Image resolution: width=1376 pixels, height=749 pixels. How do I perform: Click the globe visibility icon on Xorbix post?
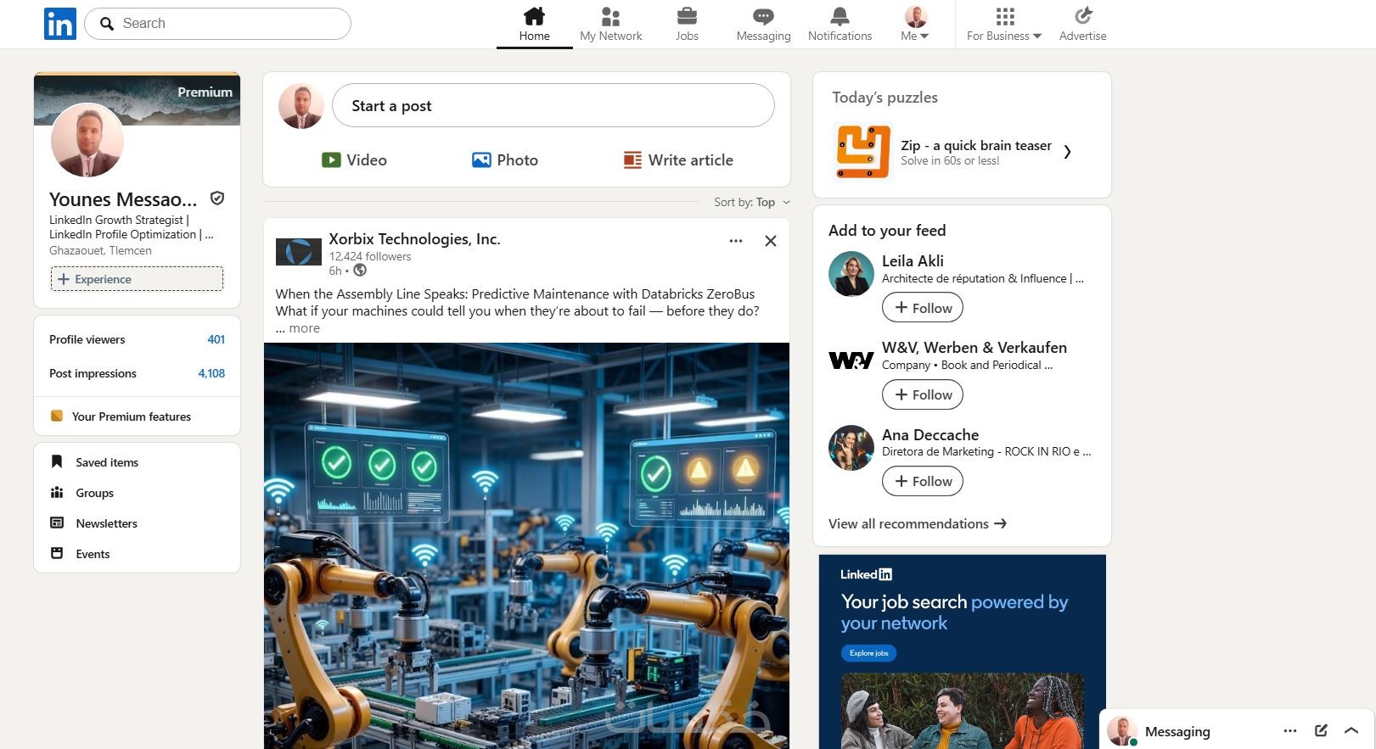(360, 271)
